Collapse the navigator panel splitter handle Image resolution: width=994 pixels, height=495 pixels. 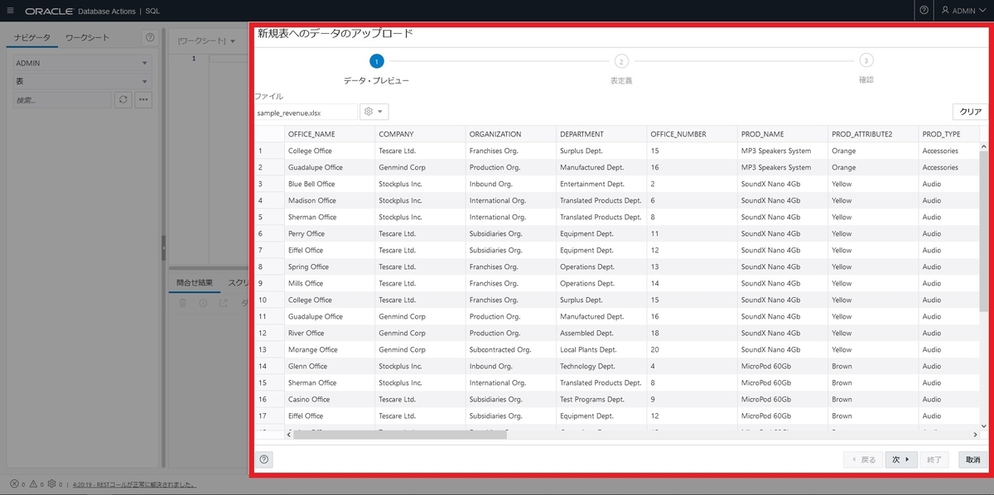click(163, 247)
